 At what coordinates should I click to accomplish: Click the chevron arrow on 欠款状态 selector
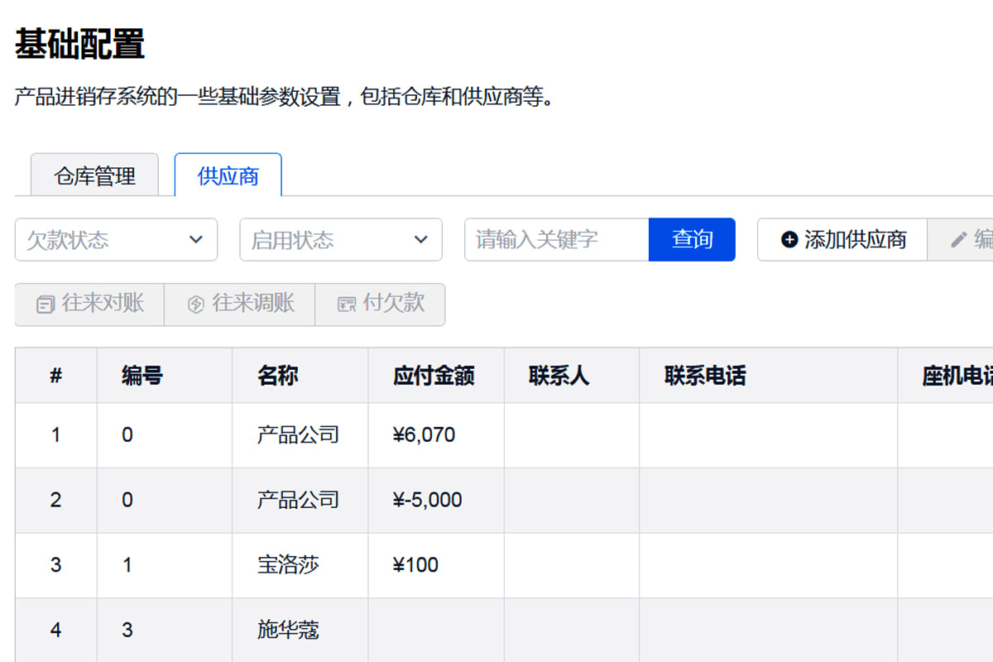point(197,239)
